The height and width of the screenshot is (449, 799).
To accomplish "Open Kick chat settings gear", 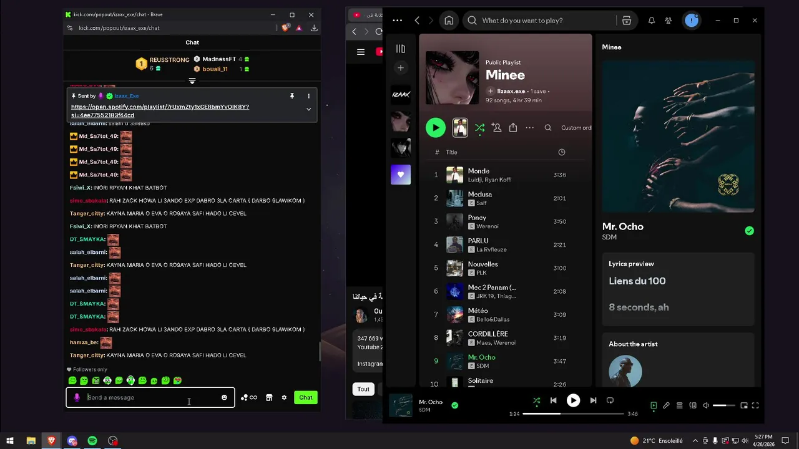I will tap(284, 397).
